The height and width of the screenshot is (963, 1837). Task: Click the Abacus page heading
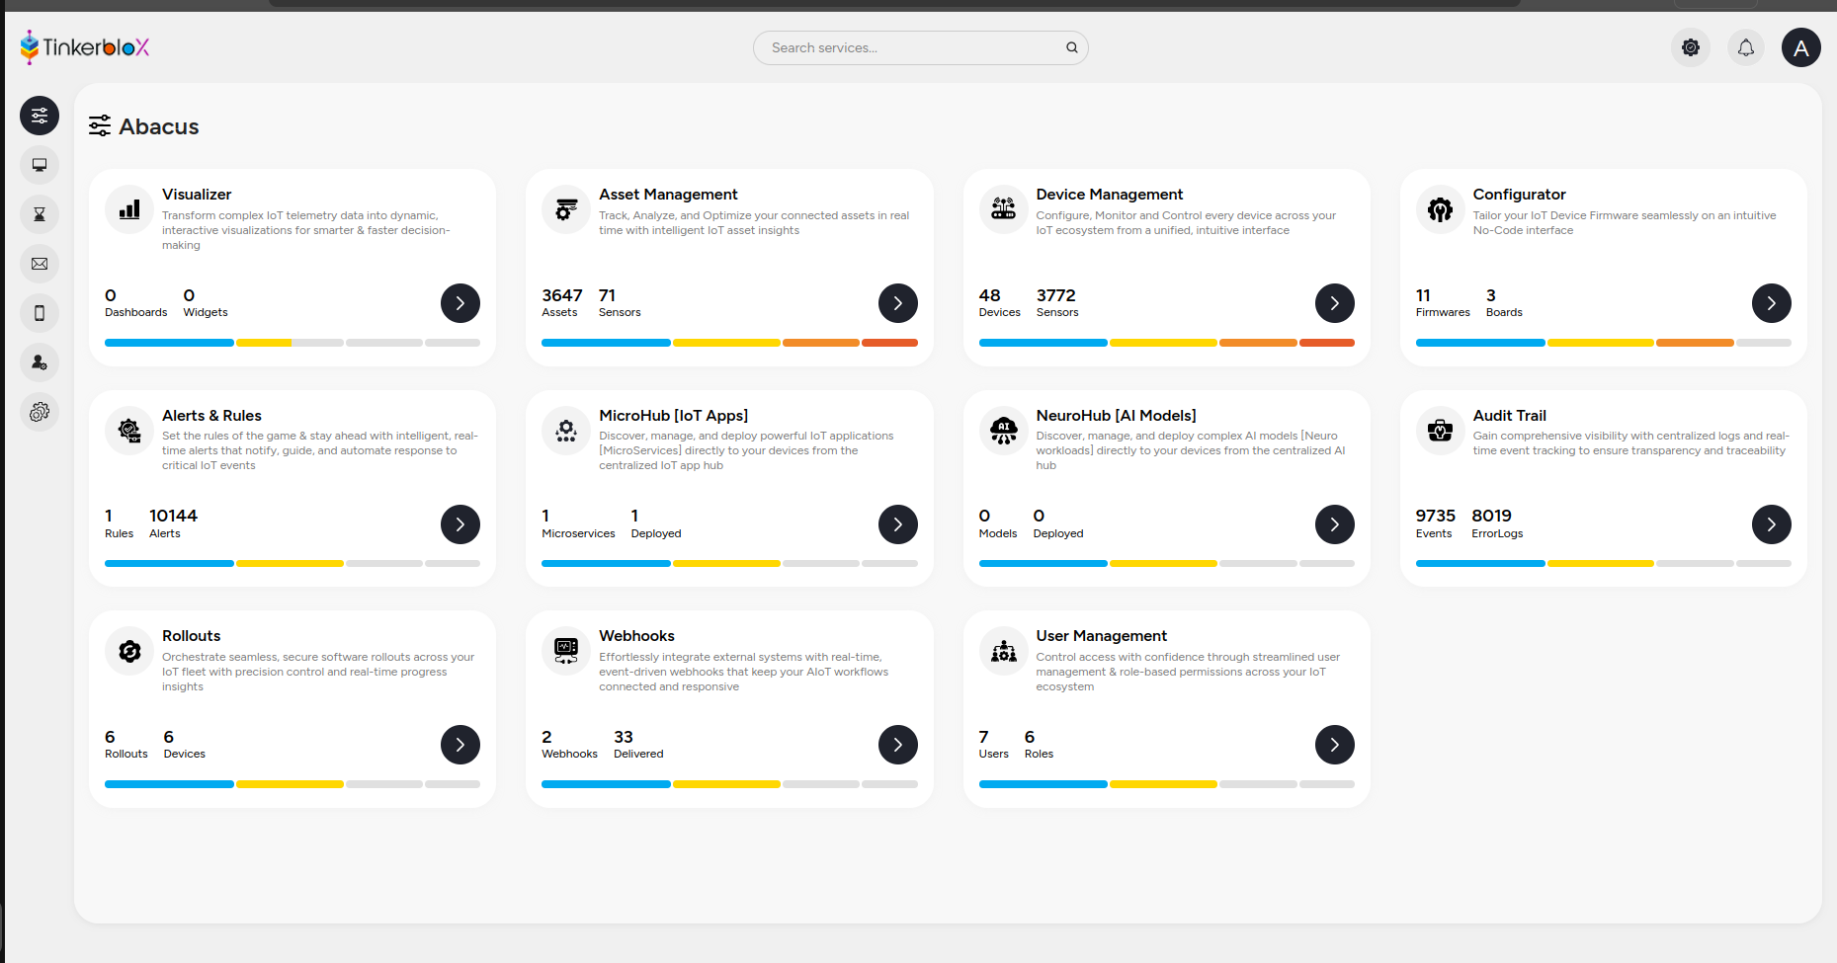click(x=159, y=126)
